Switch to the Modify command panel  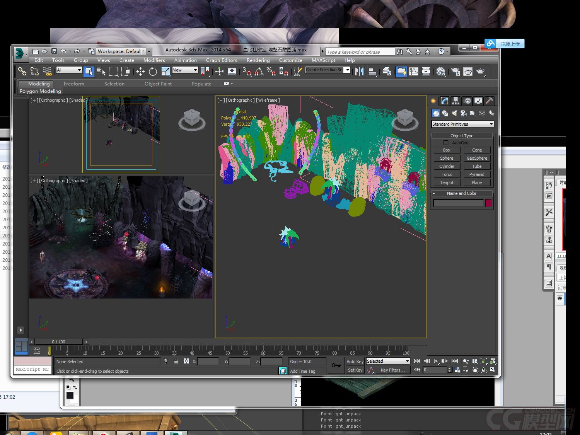(x=445, y=101)
